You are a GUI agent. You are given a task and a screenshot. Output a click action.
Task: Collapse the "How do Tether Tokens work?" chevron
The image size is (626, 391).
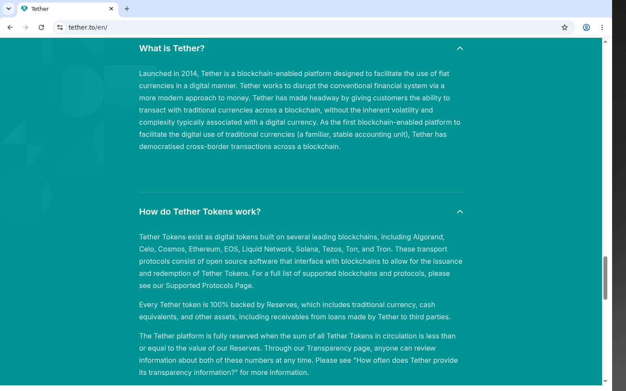(x=460, y=212)
